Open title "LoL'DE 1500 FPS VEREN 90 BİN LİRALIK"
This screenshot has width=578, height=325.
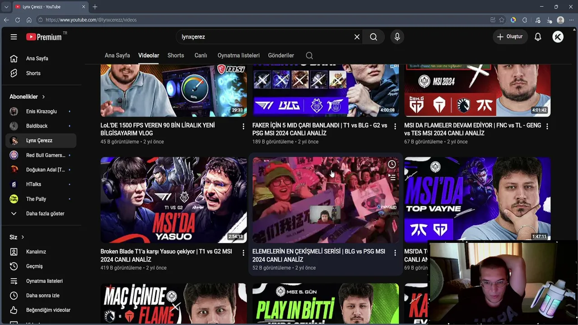[158, 129]
